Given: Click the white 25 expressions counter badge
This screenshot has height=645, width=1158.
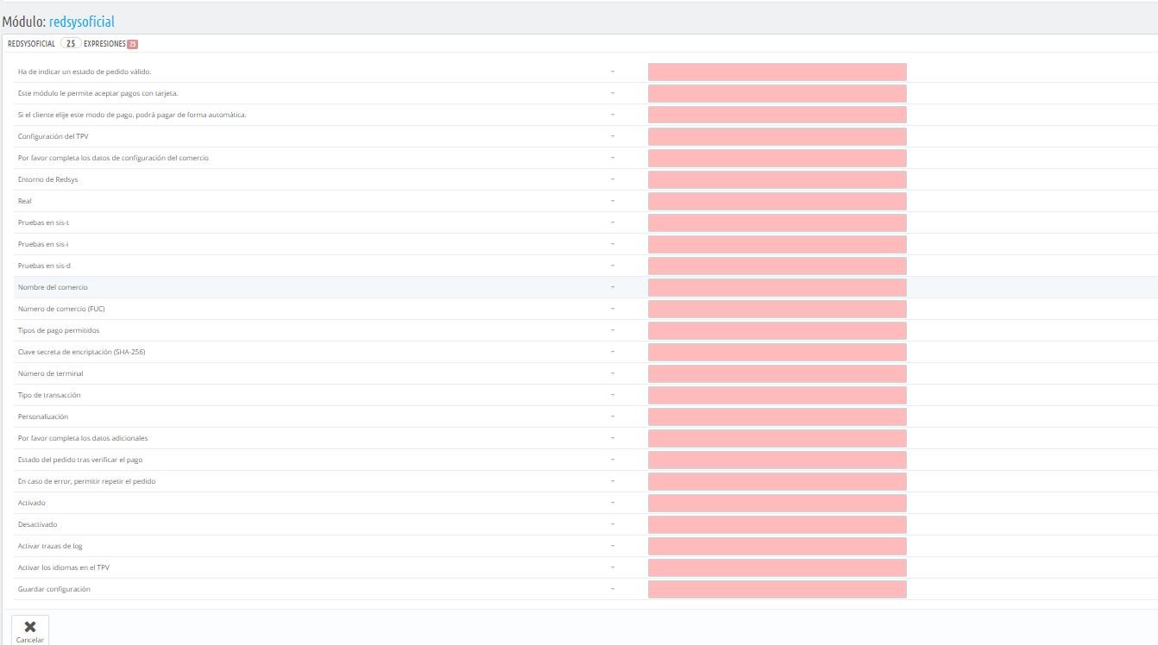Looking at the screenshot, I should click(71, 43).
